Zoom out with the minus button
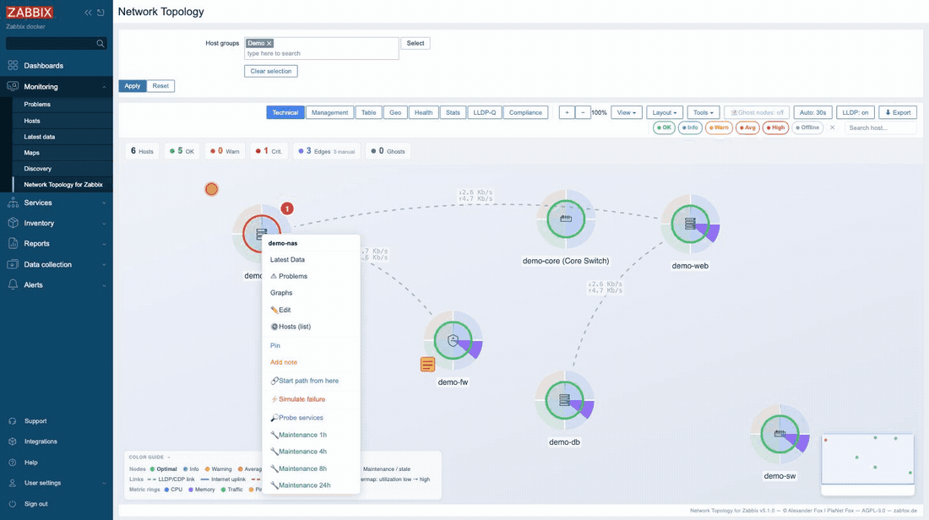The image size is (929, 520). (583, 112)
